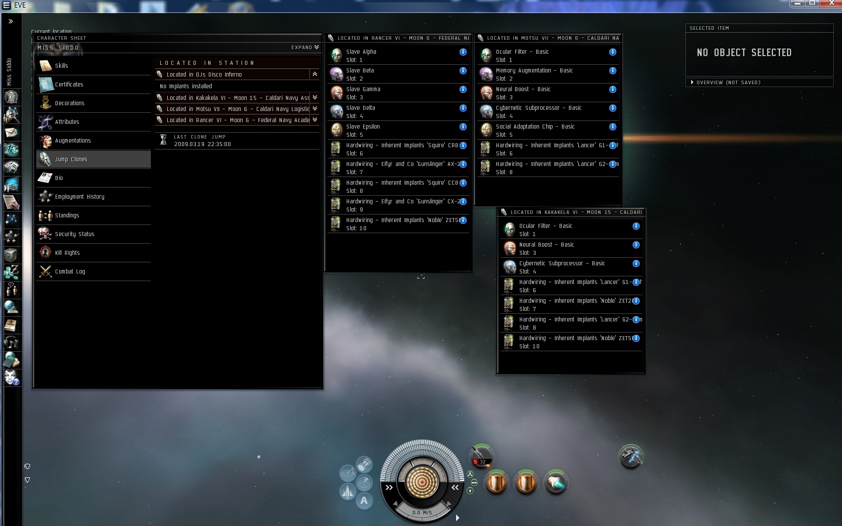The image size is (842, 526).
Task: Click the capacitor display in HUD center
Action: 422,482
